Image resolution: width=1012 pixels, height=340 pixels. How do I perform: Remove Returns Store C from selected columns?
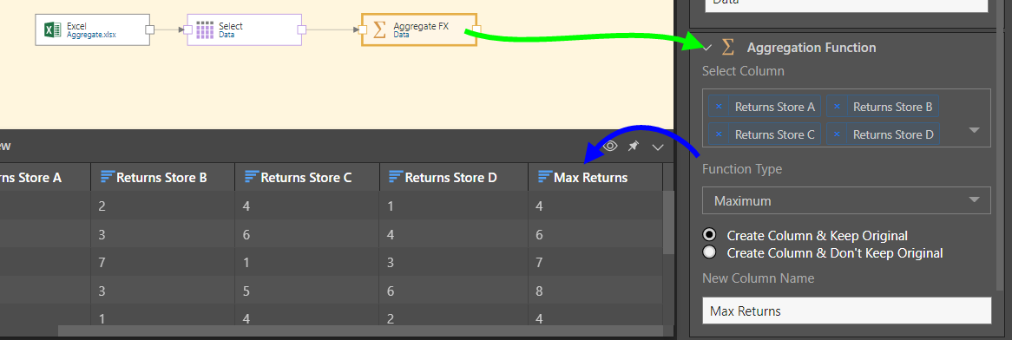click(x=719, y=134)
